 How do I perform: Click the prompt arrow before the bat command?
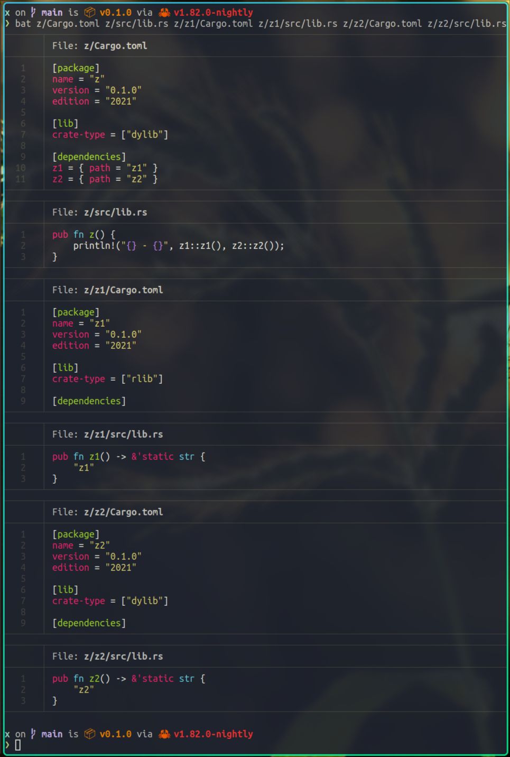(x=7, y=24)
